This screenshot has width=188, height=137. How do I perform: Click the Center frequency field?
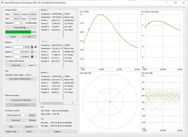(x=32, y=14)
